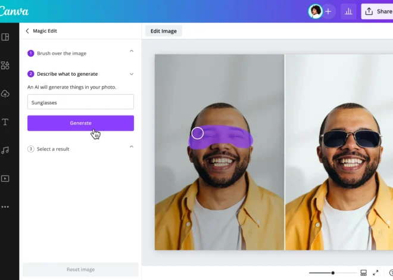Click the Share button
393x280 pixels.
pyautogui.click(x=377, y=11)
